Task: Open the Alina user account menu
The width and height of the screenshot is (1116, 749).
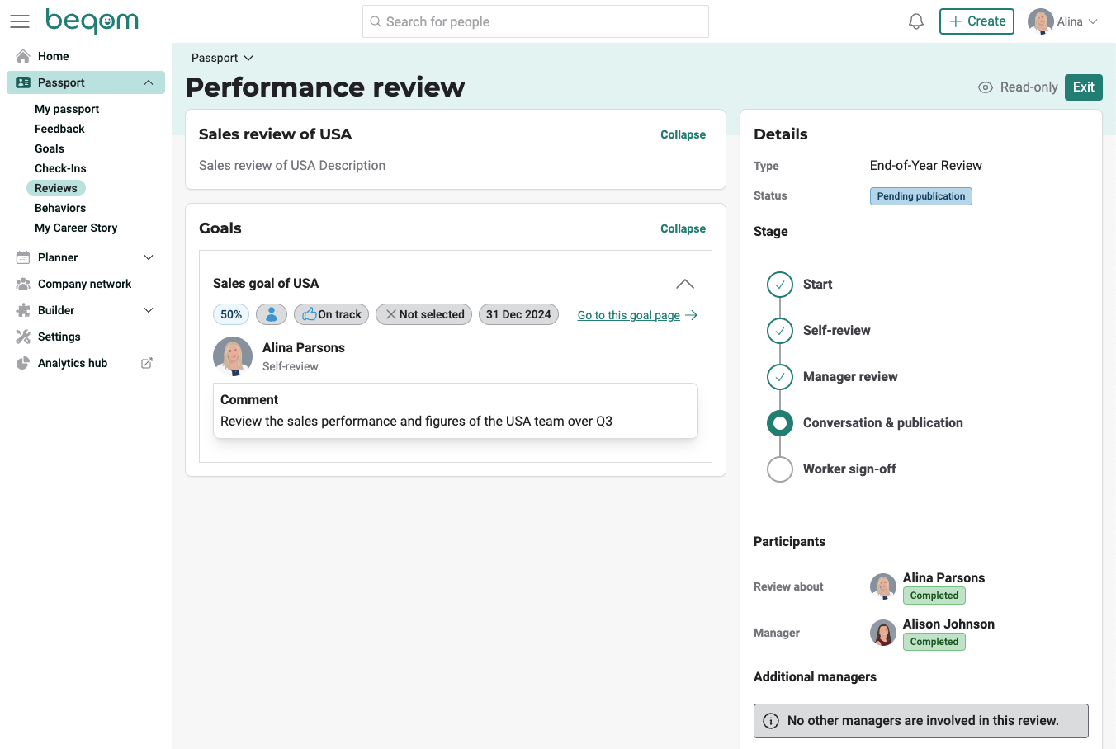Action: click(1063, 21)
